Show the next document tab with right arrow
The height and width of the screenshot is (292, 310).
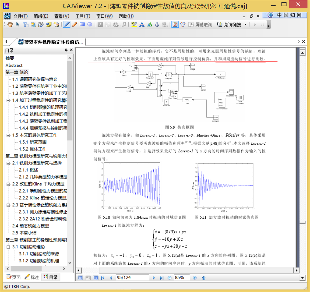(x=298, y=41)
